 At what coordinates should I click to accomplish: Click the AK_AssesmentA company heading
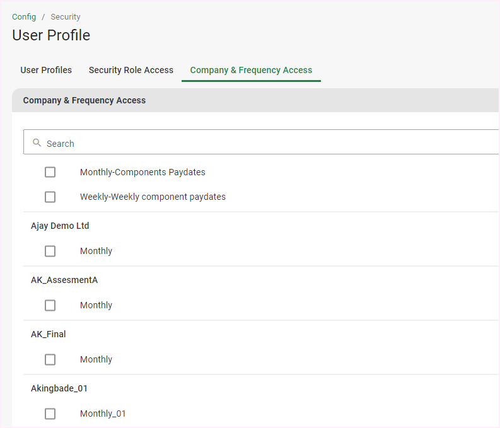pyautogui.click(x=64, y=280)
